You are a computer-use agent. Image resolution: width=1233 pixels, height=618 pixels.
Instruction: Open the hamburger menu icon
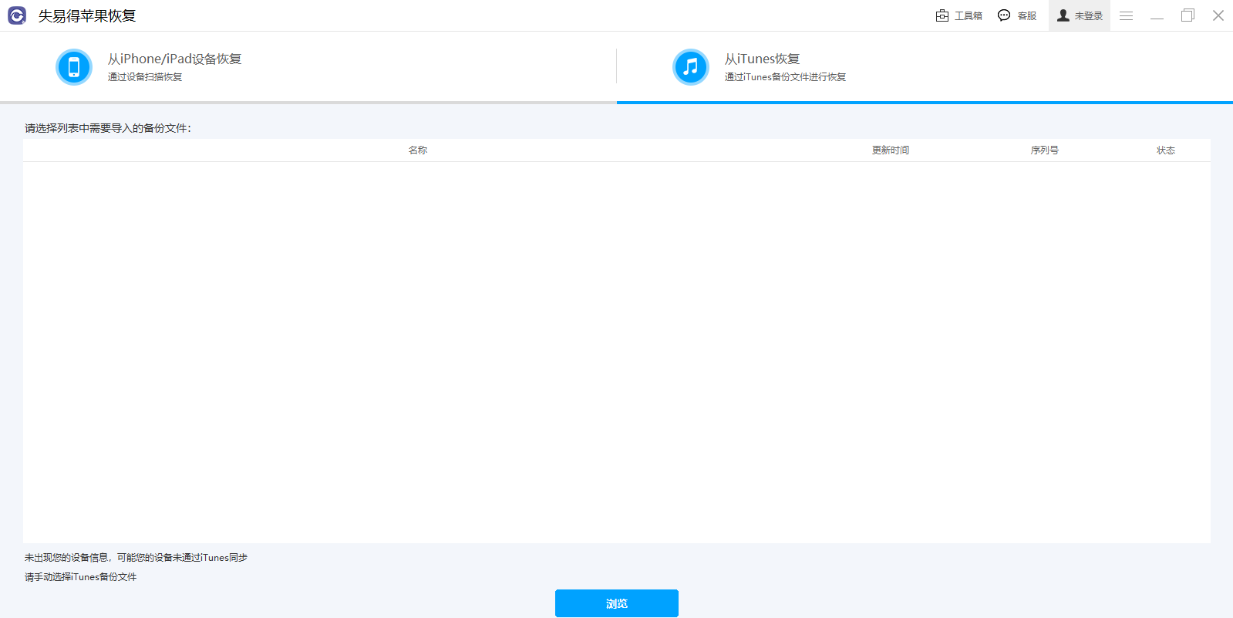pyautogui.click(x=1126, y=15)
